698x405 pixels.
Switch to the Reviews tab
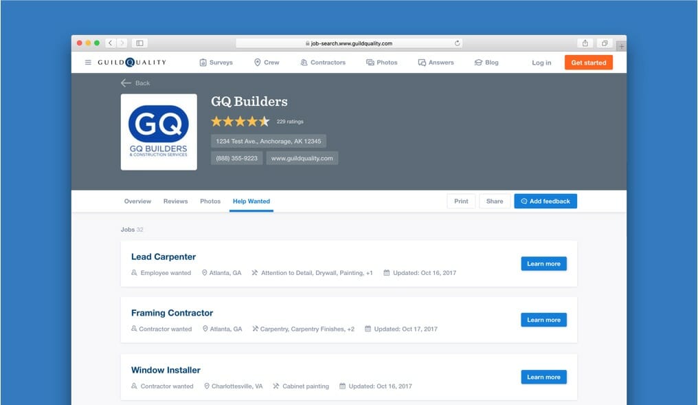click(x=175, y=201)
